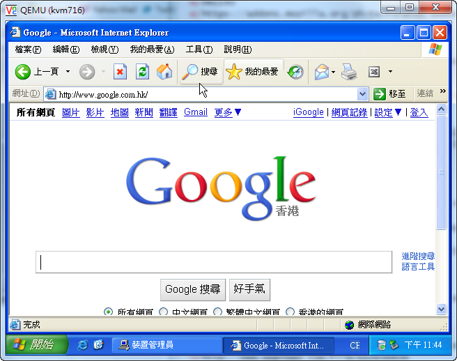Select the 中文網頁 radio button

click(x=163, y=312)
